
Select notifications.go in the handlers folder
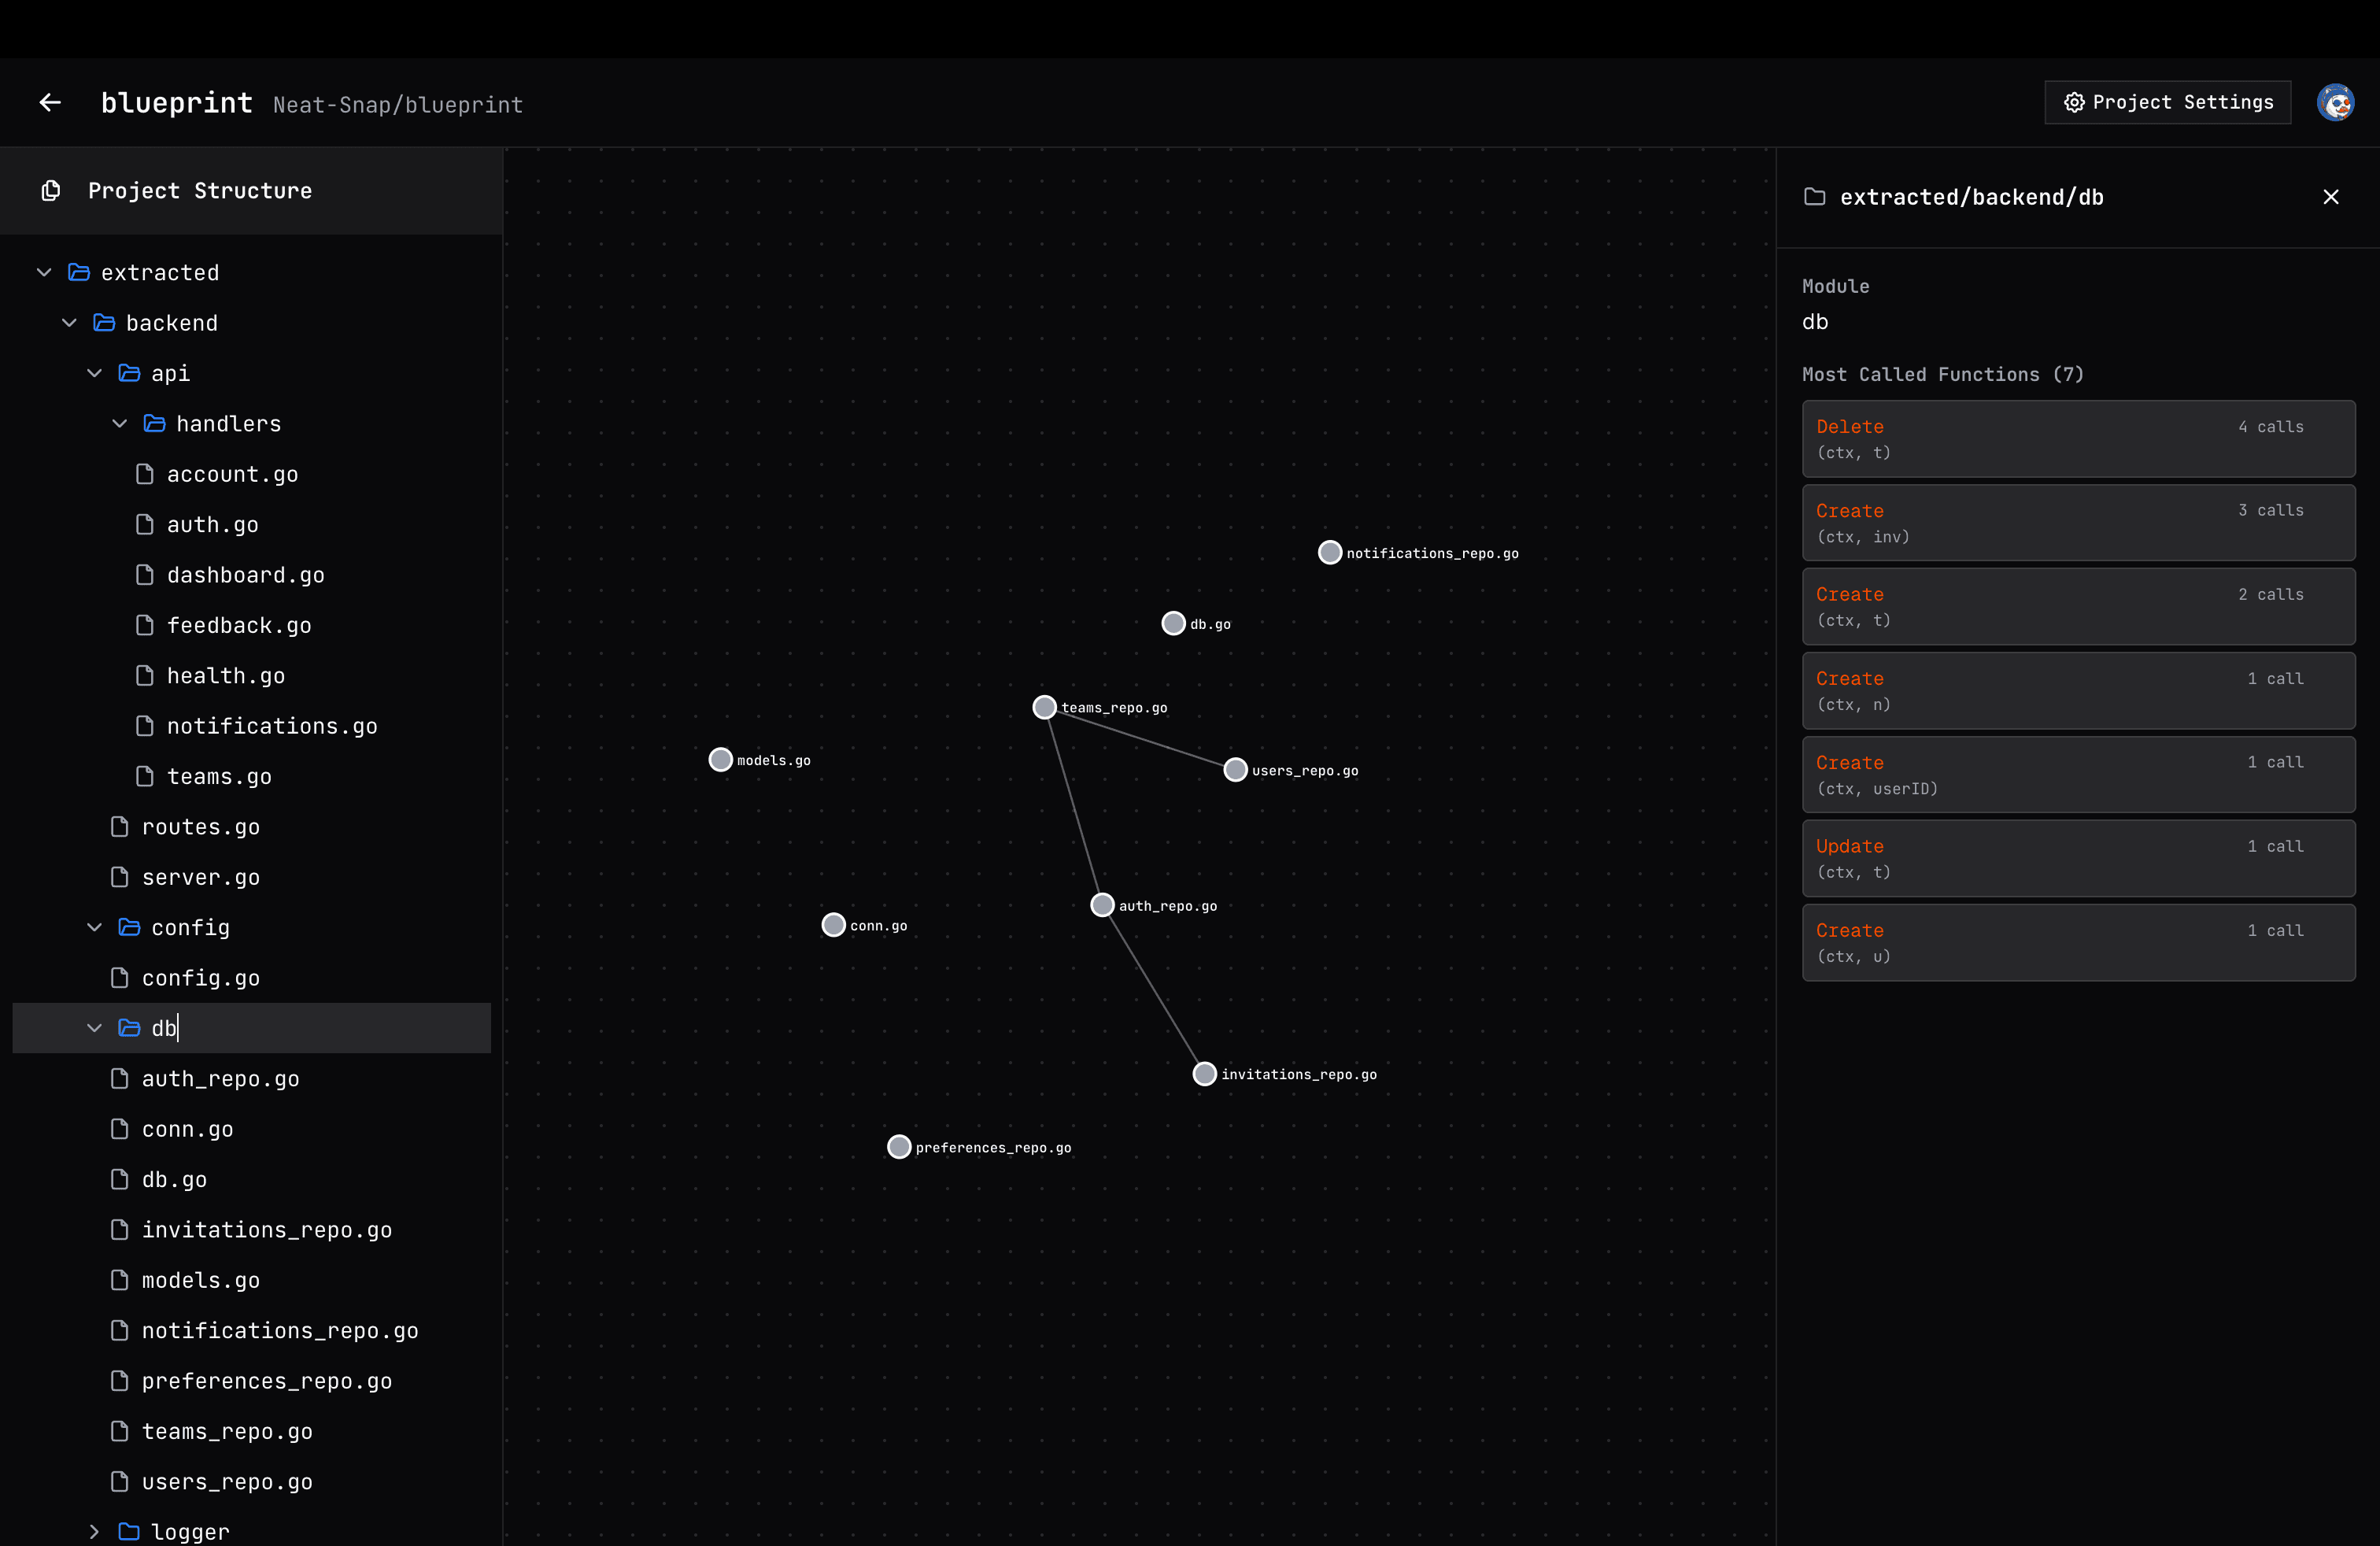271,726
